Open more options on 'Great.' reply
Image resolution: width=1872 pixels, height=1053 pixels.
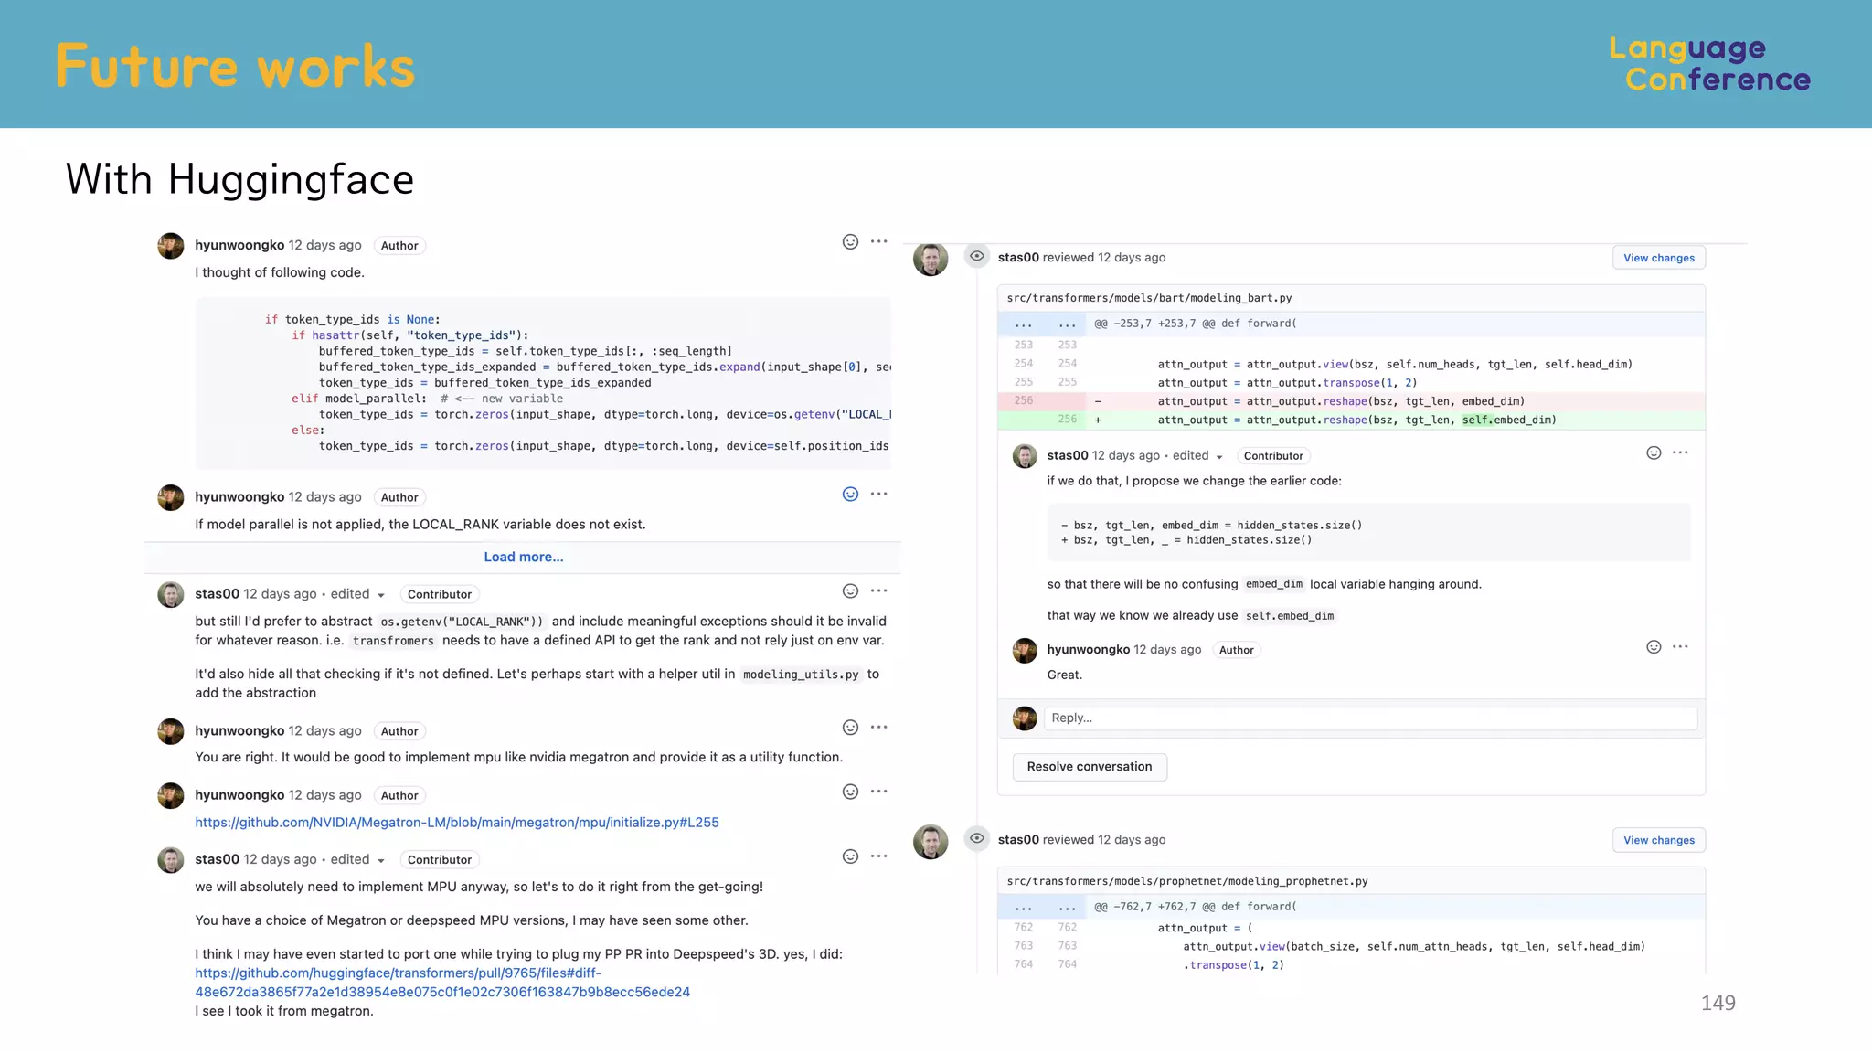click(x=1680, y=647)
